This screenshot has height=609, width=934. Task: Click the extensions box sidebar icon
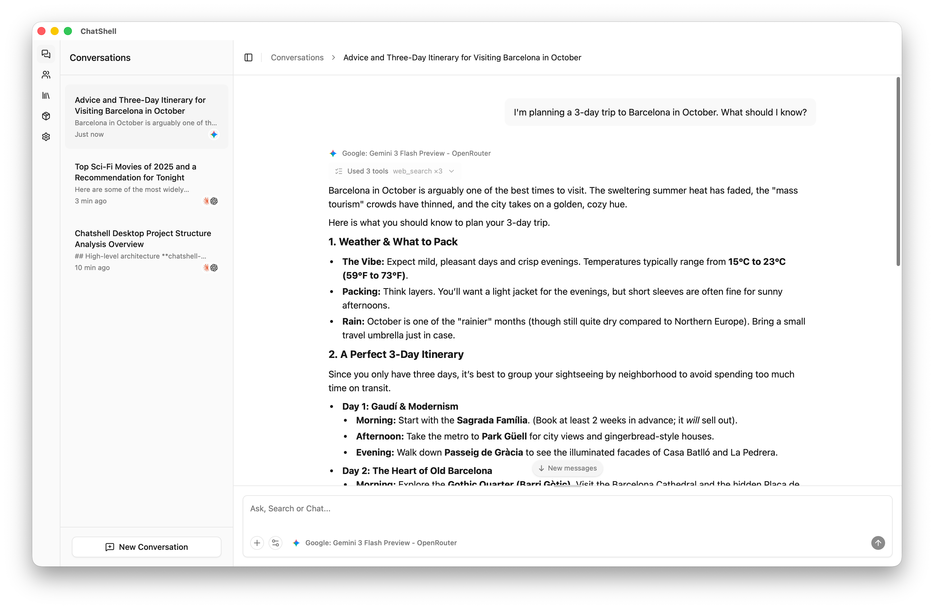46,116
